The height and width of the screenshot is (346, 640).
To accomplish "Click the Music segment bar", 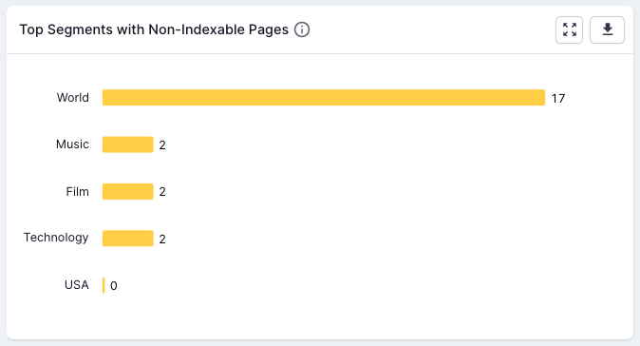I will pyautogui.click(x=128, y=144).
